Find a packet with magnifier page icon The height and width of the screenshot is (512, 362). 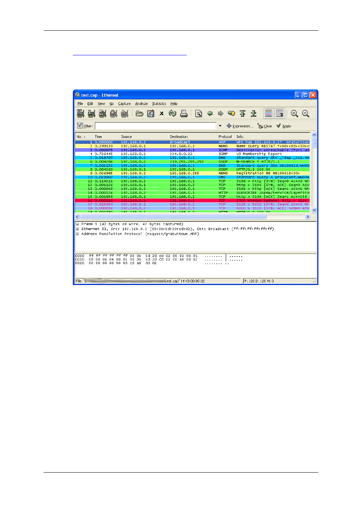pos(198,113)
